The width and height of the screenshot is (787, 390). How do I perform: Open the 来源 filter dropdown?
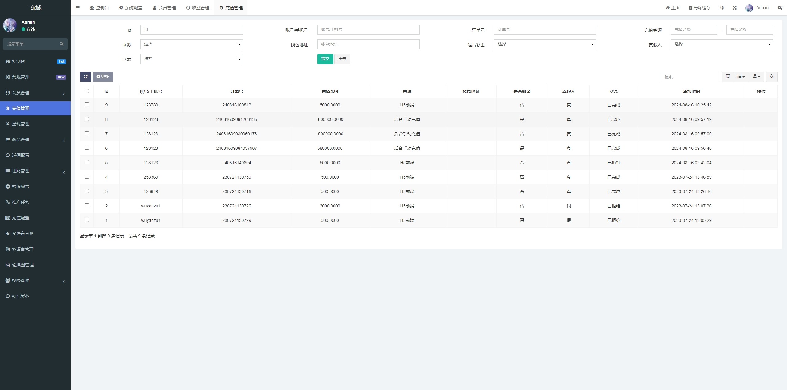tap(192, 44)
